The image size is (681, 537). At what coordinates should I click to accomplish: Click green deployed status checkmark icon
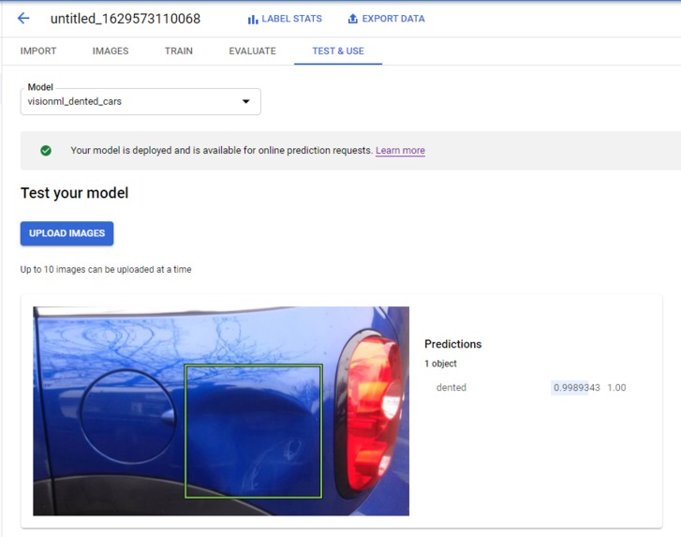tap(46, 150)
